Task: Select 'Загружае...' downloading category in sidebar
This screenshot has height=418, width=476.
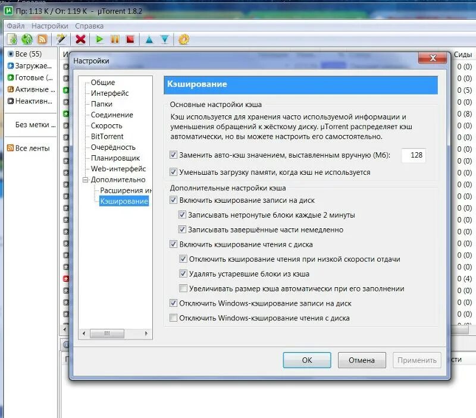Action: point(30,66)
